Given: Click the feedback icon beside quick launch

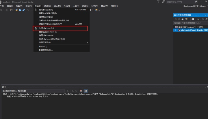Looking at the screenshot, I should (164, 2).
